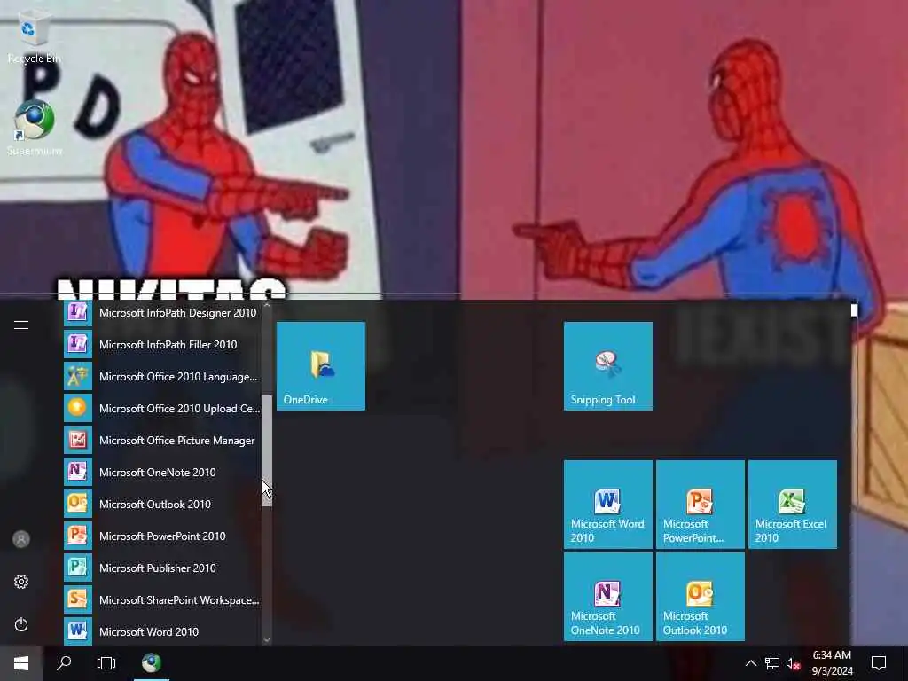Click the Start menu Power icon
908x681 pixels.
pyautogui.click(x=21, y=624)
